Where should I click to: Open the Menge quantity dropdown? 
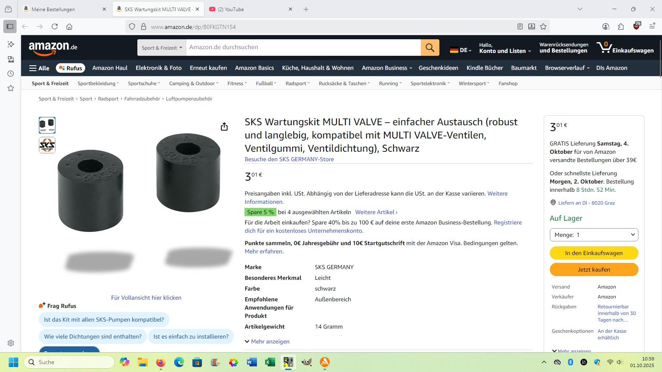tap(594, 235)
